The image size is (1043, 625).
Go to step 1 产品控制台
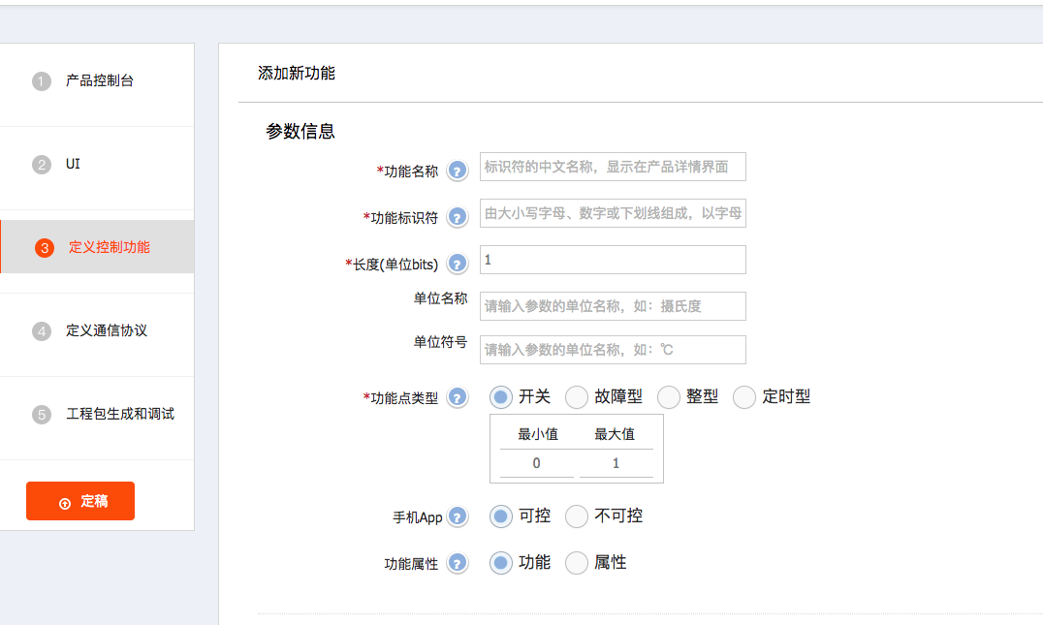coord(99,80)
